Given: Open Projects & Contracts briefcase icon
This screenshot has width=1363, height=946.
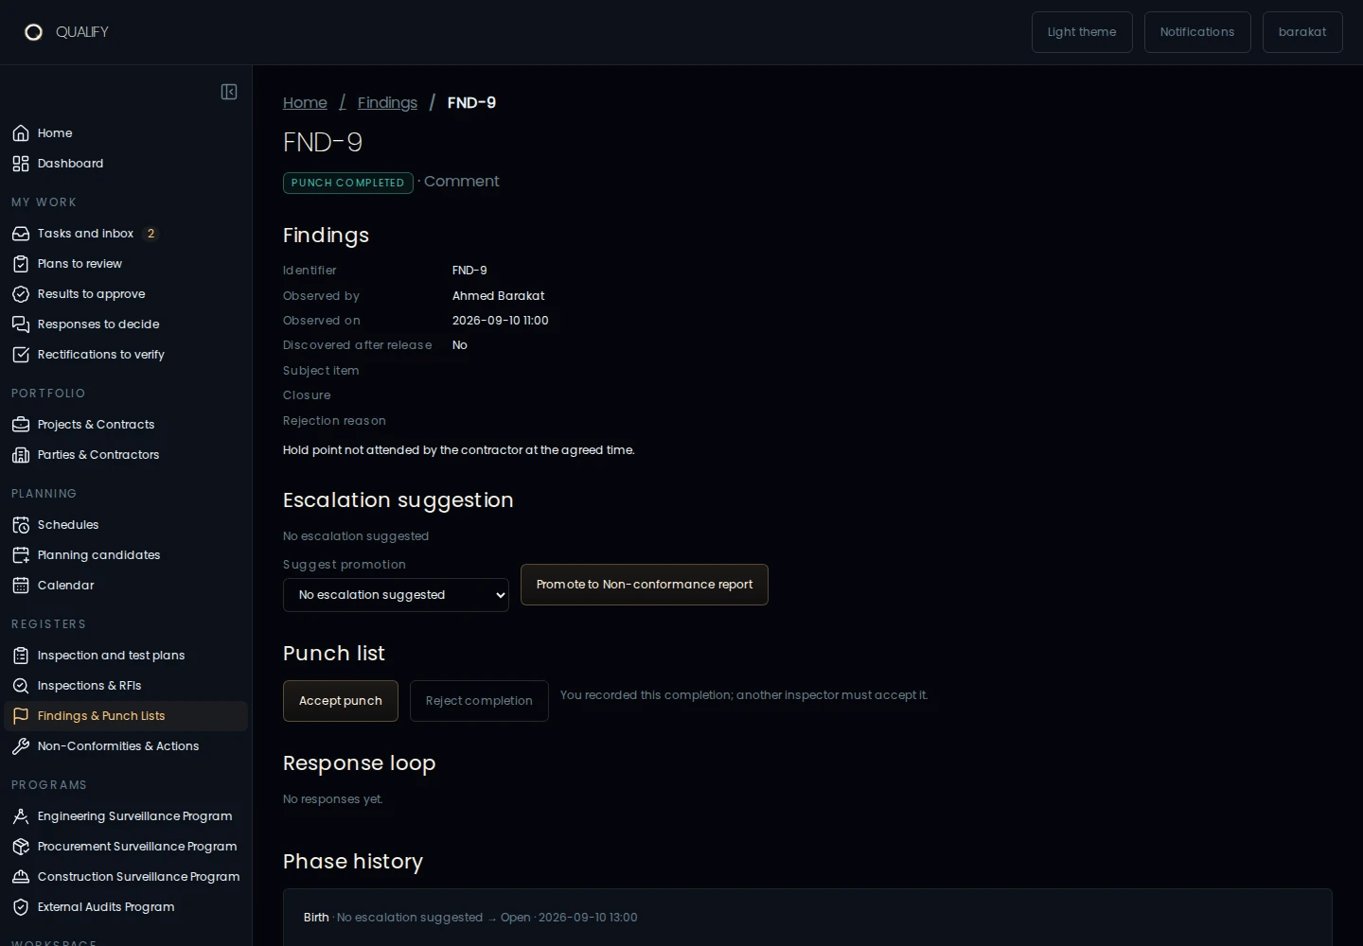Looking at the screenshot, I should coord(21,425).
